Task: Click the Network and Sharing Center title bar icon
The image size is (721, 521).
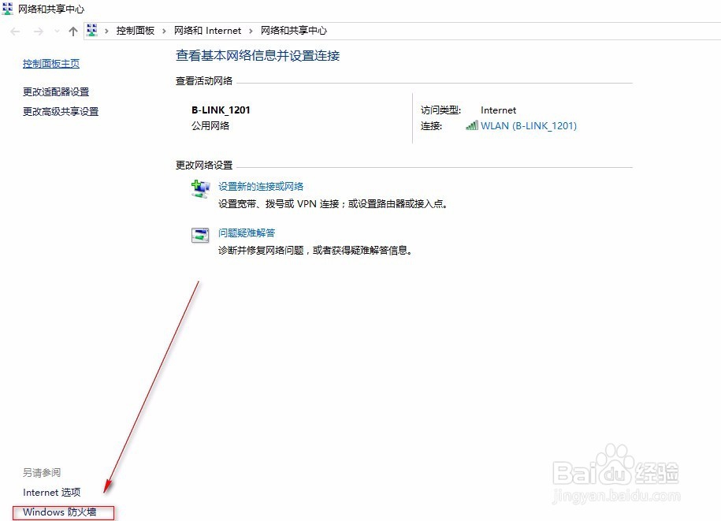Action: point(8,8)
